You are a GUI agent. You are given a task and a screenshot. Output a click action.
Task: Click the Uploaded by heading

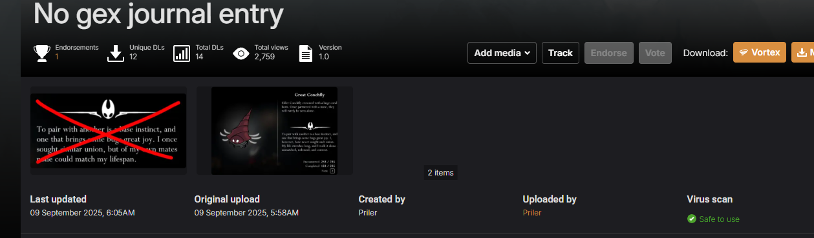[x=550, y=199]
